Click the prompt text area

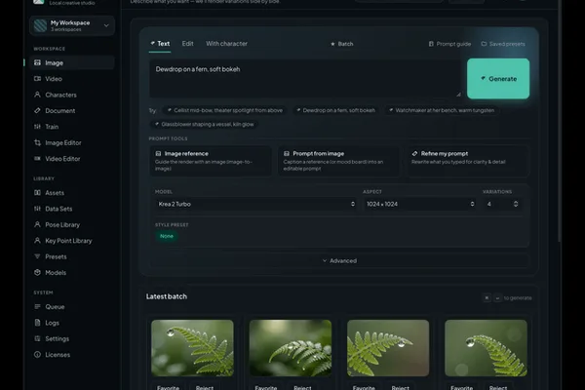pos(305,79)
